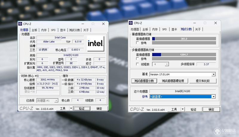Screen dimensions: 239x137
Task: Click 三级 cache value 6 MBytes
Action: pos(84,92)
